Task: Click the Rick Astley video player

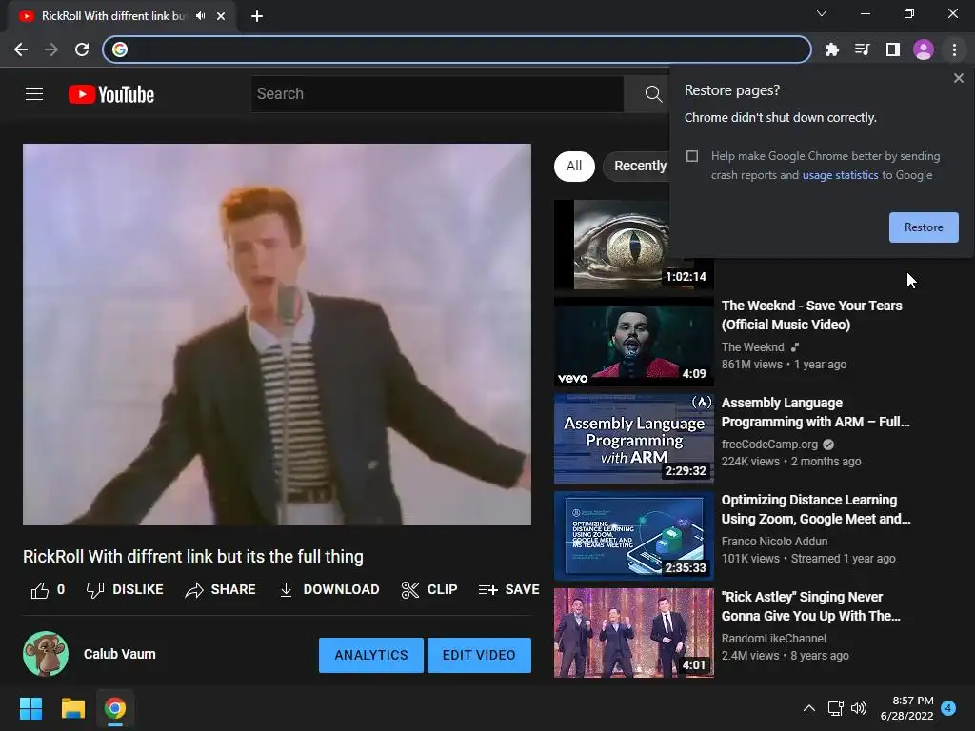Action: tap(277, 334)
